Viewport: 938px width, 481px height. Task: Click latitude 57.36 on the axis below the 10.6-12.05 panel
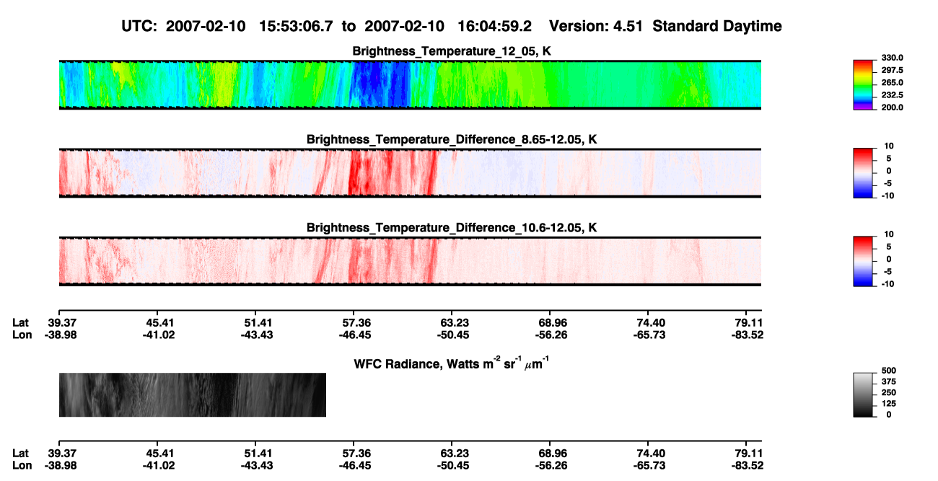(356, 322)
